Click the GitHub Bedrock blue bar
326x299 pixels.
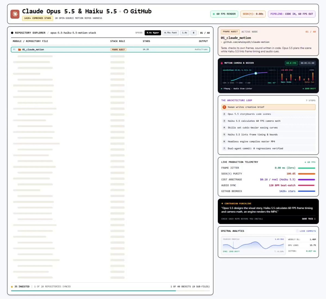[x=306, y=191]
